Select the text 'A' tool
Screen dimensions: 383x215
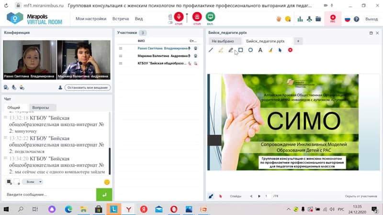point(260,50)
